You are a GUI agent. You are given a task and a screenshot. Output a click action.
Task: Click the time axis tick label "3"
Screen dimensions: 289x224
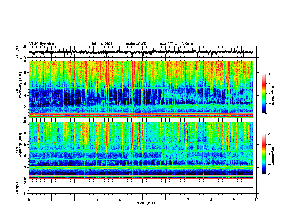(x=97, y=200)
